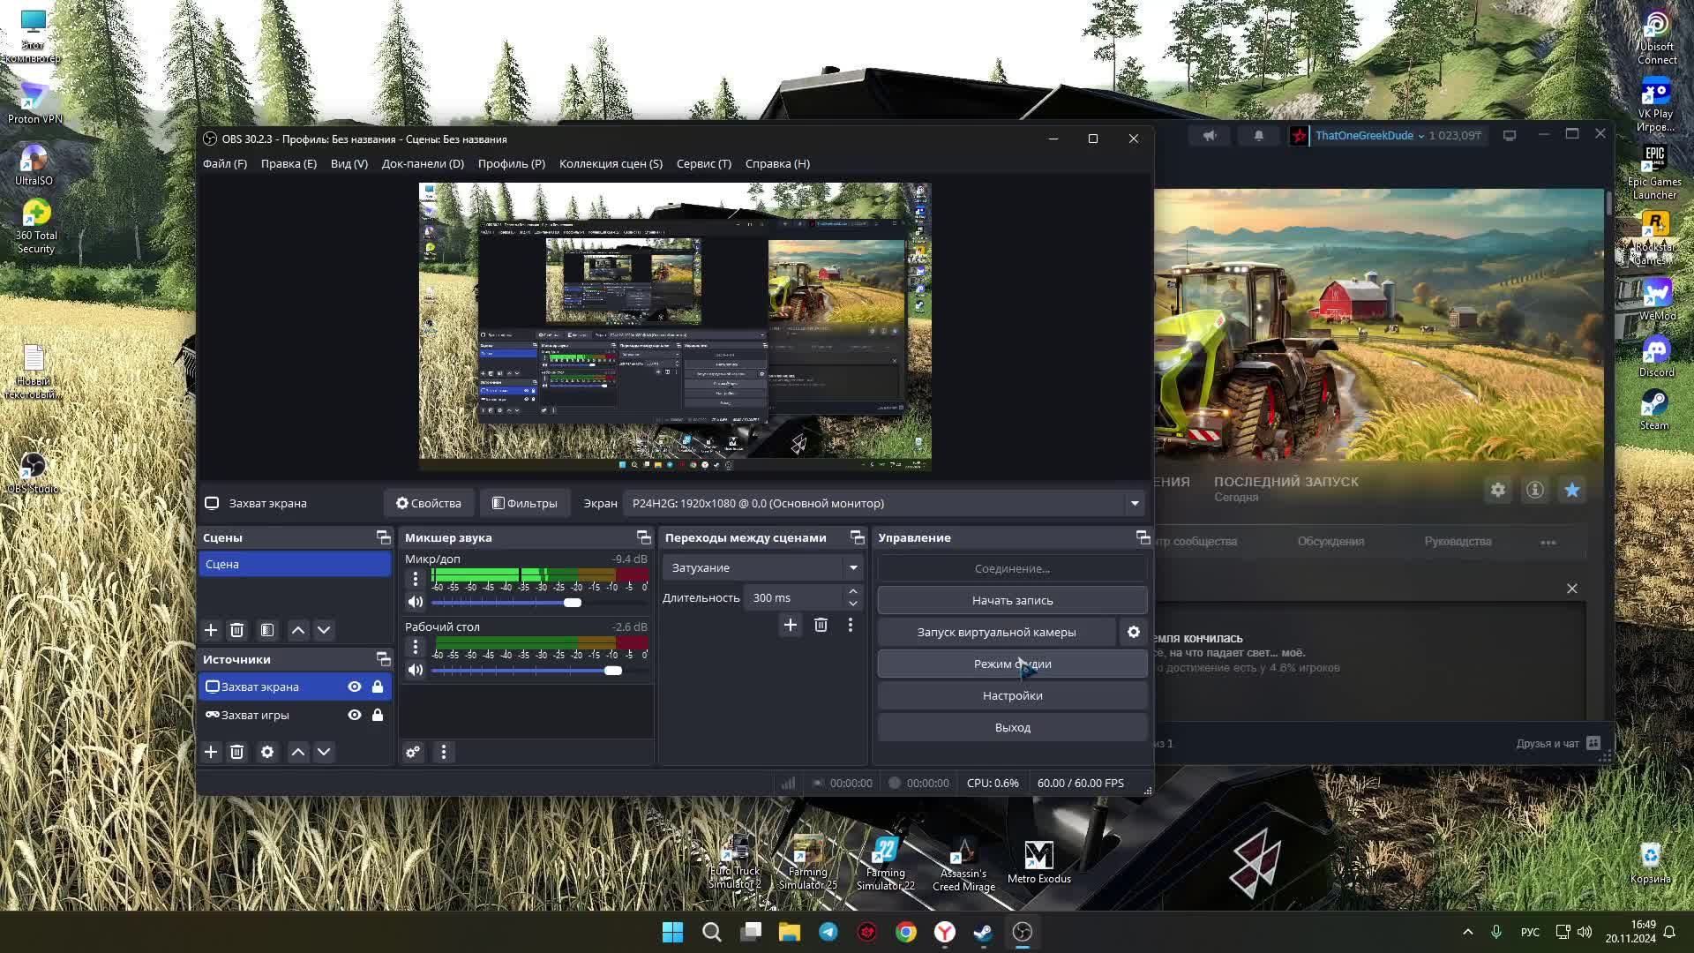The image size is (1694, 953).
Task: Open Файл (F) menu
Action: coord(225,163)
